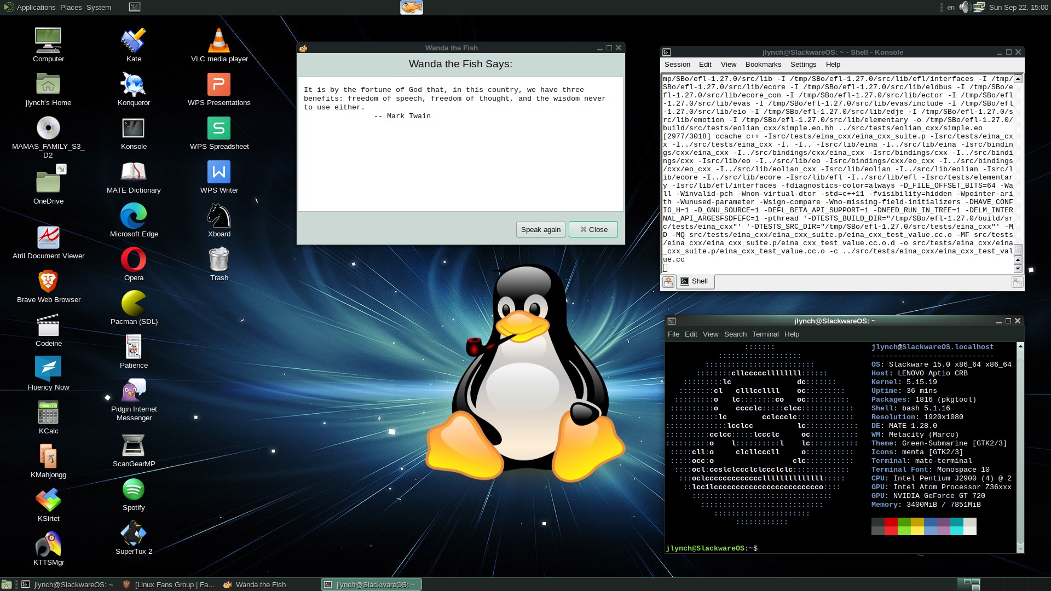
Task: Open Konsole's Bookmarks menu
Action: [763, 65]
